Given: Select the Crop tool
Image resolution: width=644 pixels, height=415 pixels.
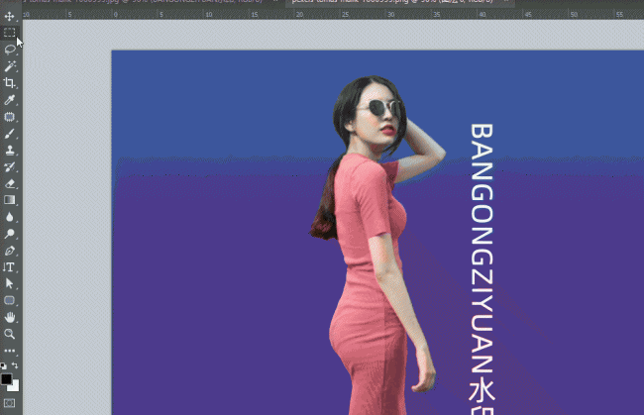Looking at the screenshot, I should [x=10, y=83].
